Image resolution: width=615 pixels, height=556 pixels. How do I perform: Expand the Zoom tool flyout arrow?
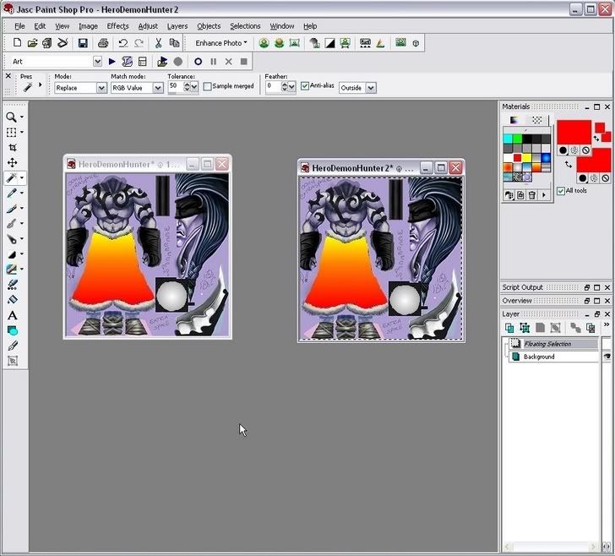click(x=22, y=117)
